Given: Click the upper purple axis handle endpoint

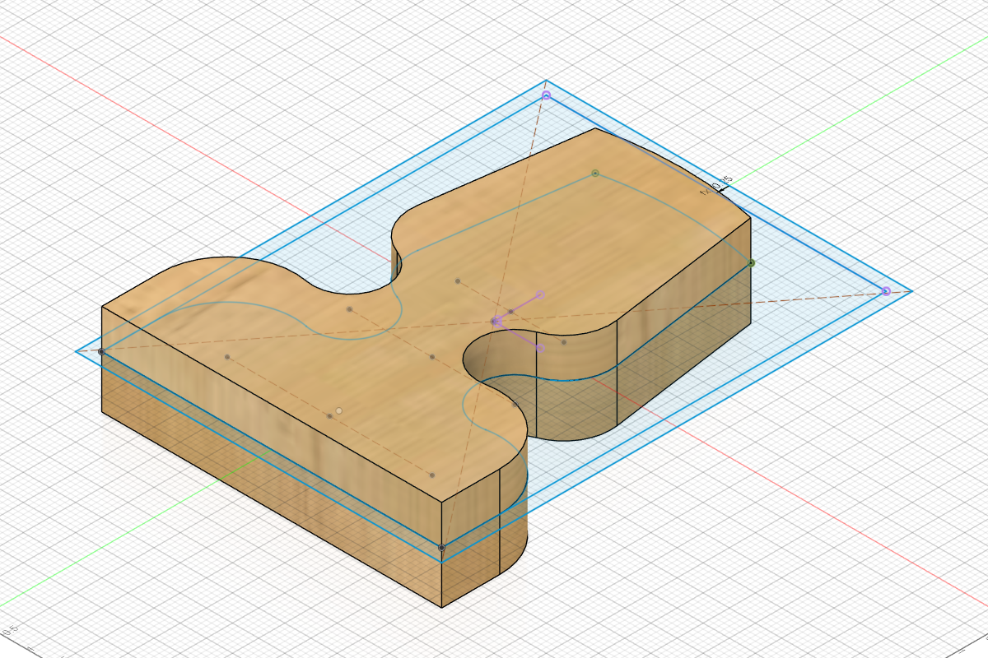Looking at the screenshot, I should point(541,294).
